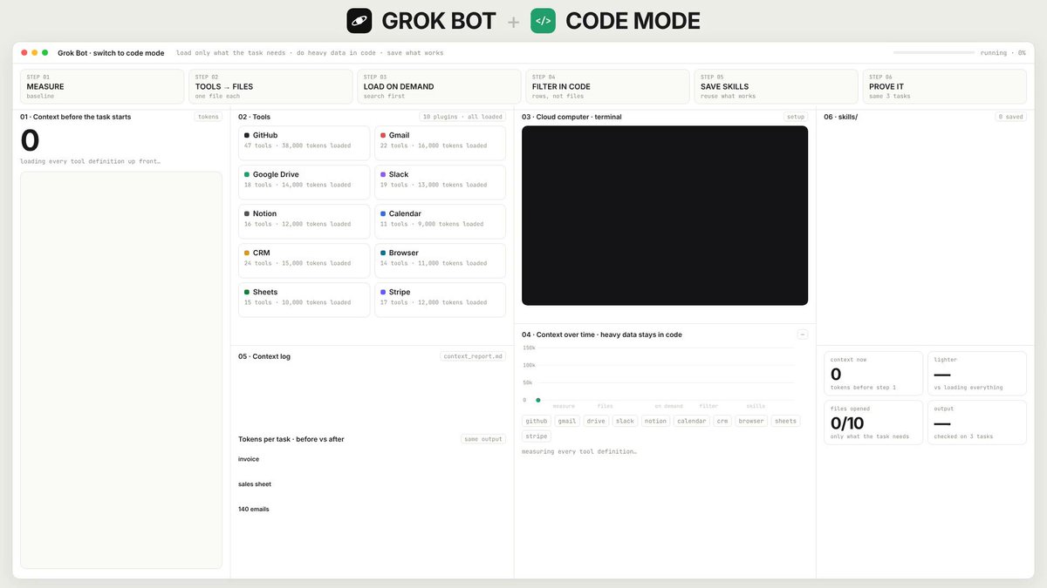Click the Google Drive green dot icon
The image size is (1047, 588).
pos(247,174)
